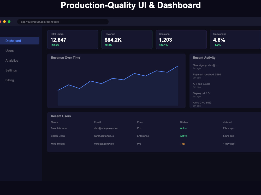Open the Sessions stat card
The image size is (261, 195).
tap(181, 40)
